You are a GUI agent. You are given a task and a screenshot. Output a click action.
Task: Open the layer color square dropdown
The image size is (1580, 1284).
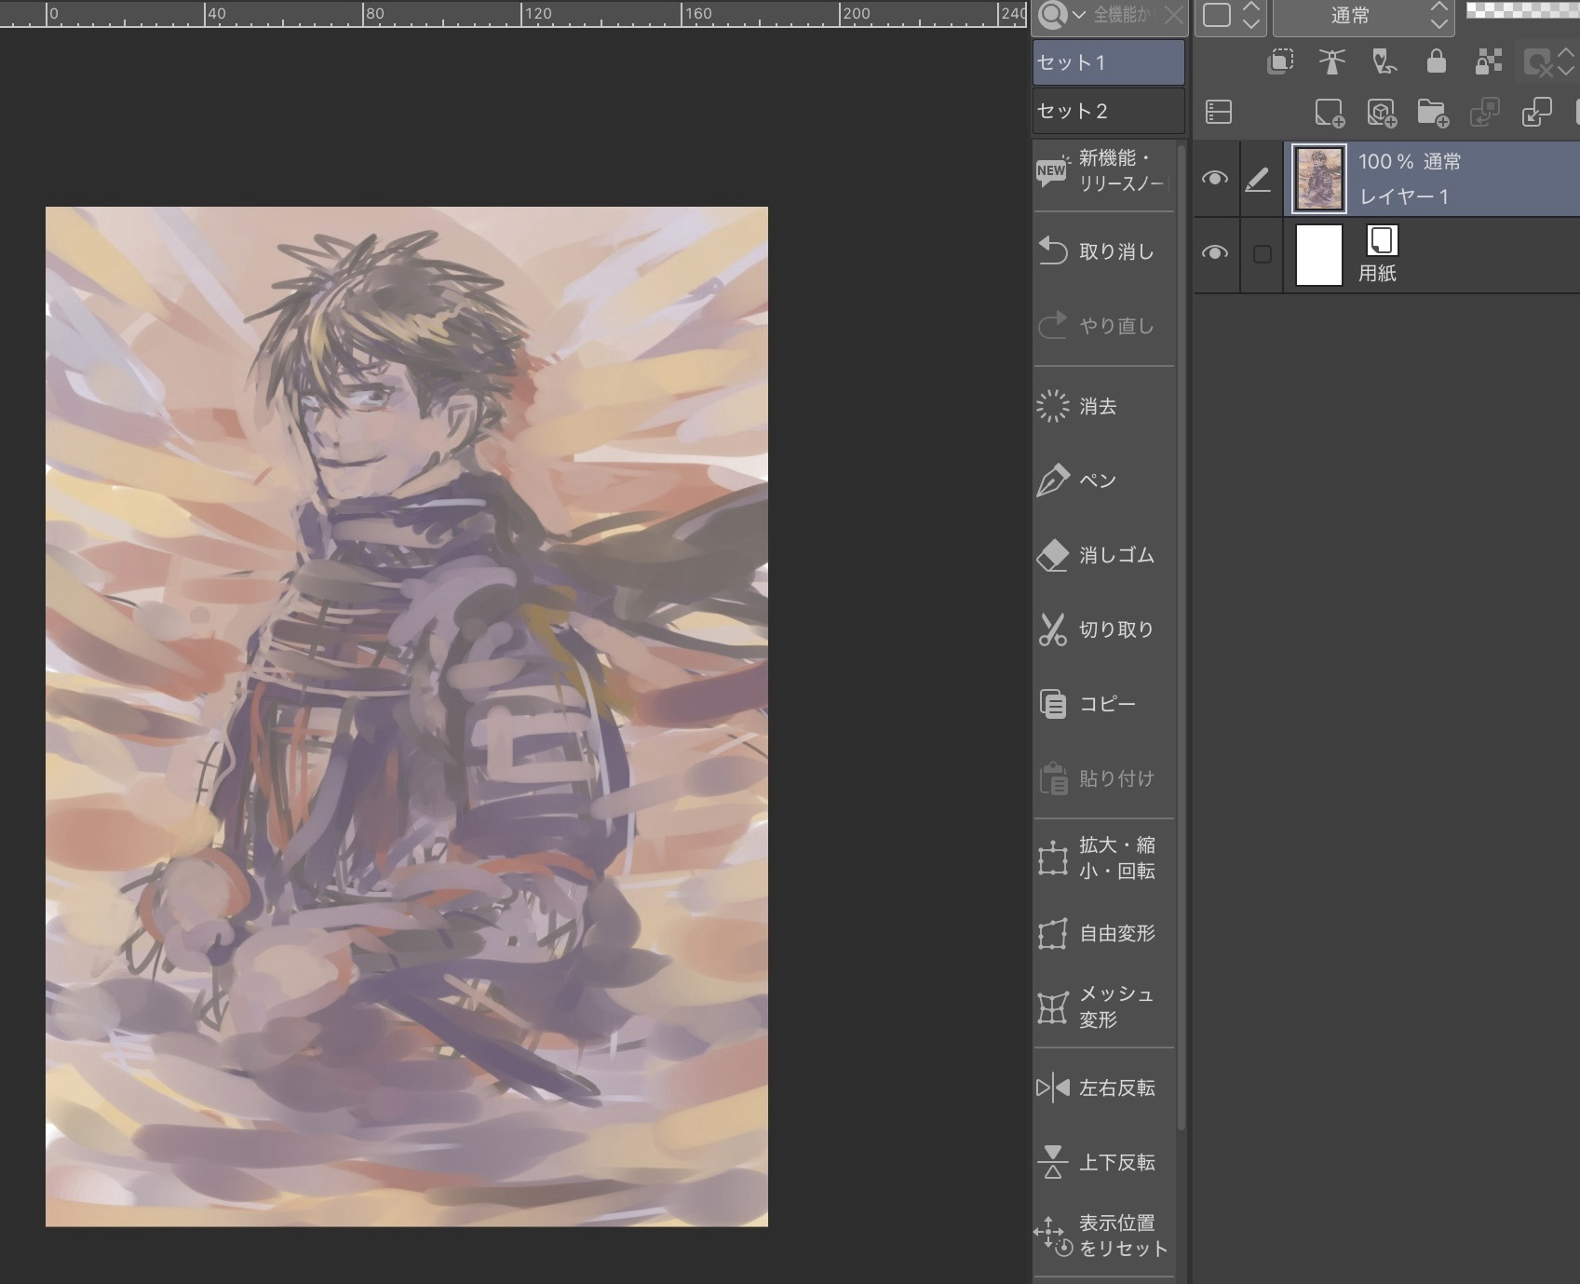(x=1230, y=16)
